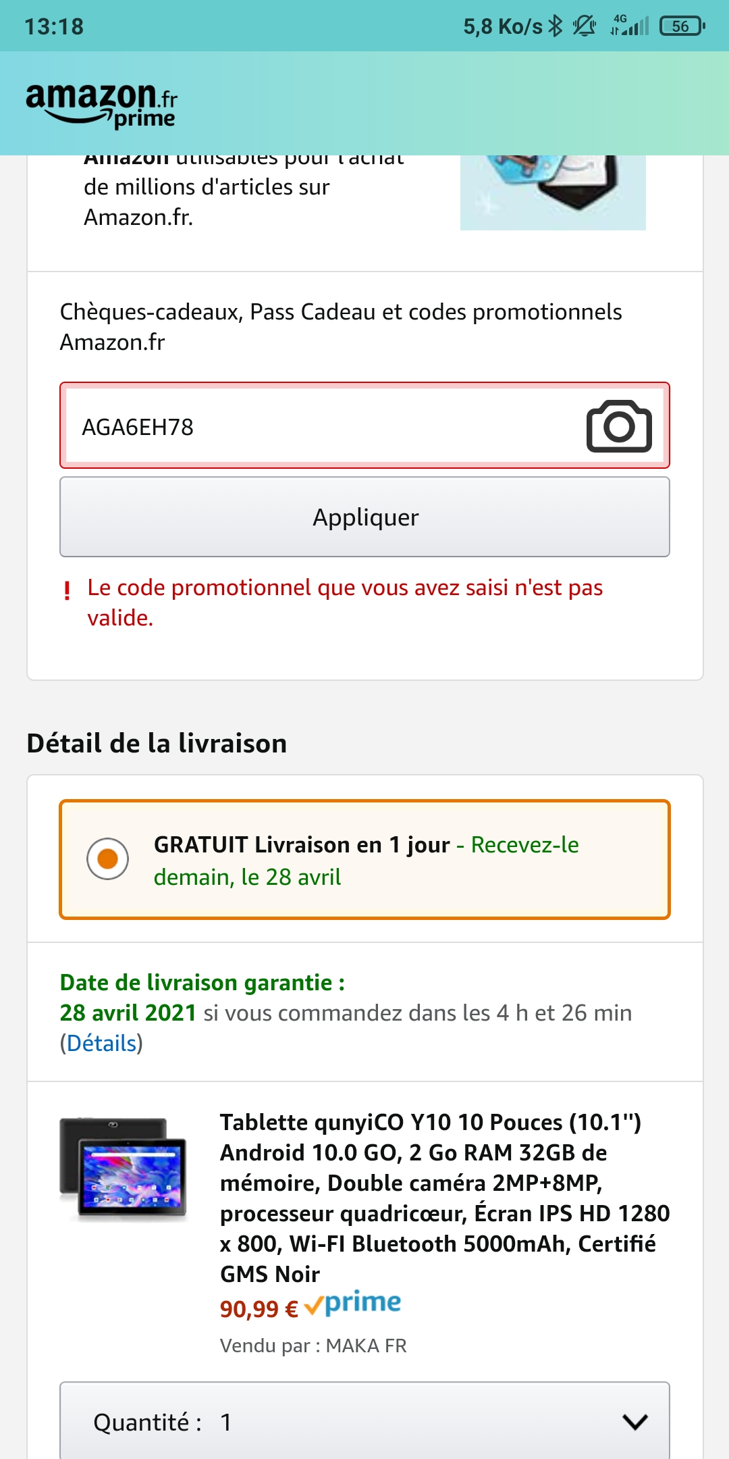This screenshot has height=1459, width=729.
Task: Tap the muted notification bell icon
Action: click(584, 26)
